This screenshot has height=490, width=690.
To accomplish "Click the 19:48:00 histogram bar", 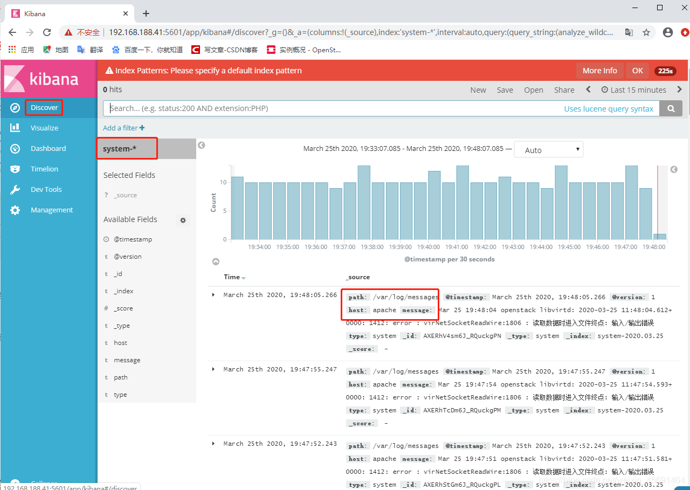I will (x=660, y=237).
